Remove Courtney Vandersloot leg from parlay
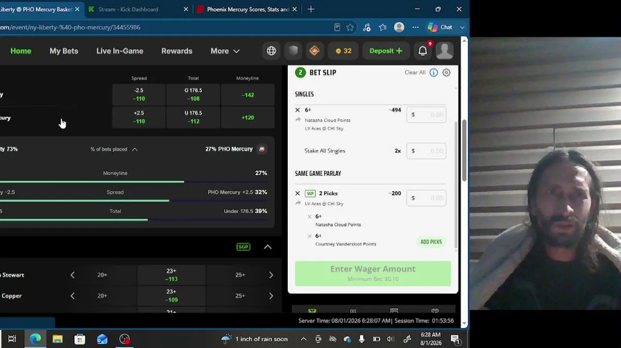The image size is (621, 348). pos(310,236)
